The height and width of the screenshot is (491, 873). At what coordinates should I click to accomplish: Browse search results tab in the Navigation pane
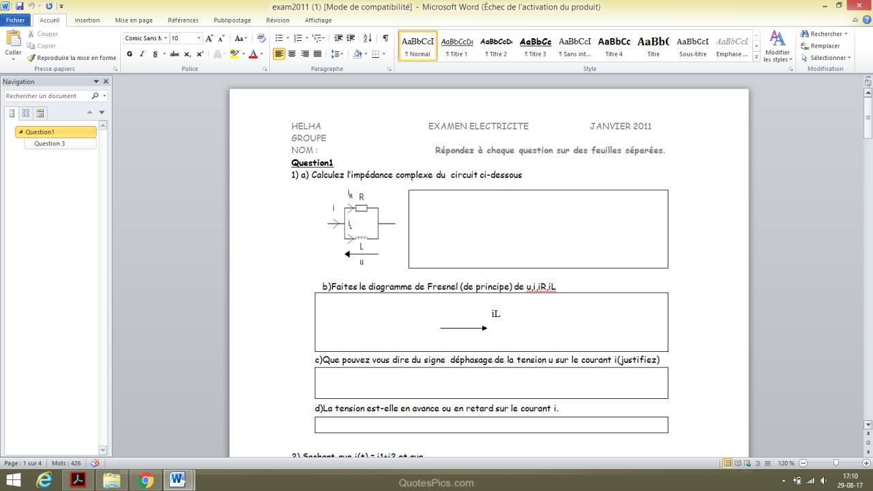click(40, 113)
